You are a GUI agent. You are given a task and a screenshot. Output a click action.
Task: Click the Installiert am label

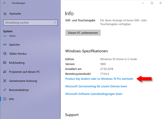pos(73,69)
